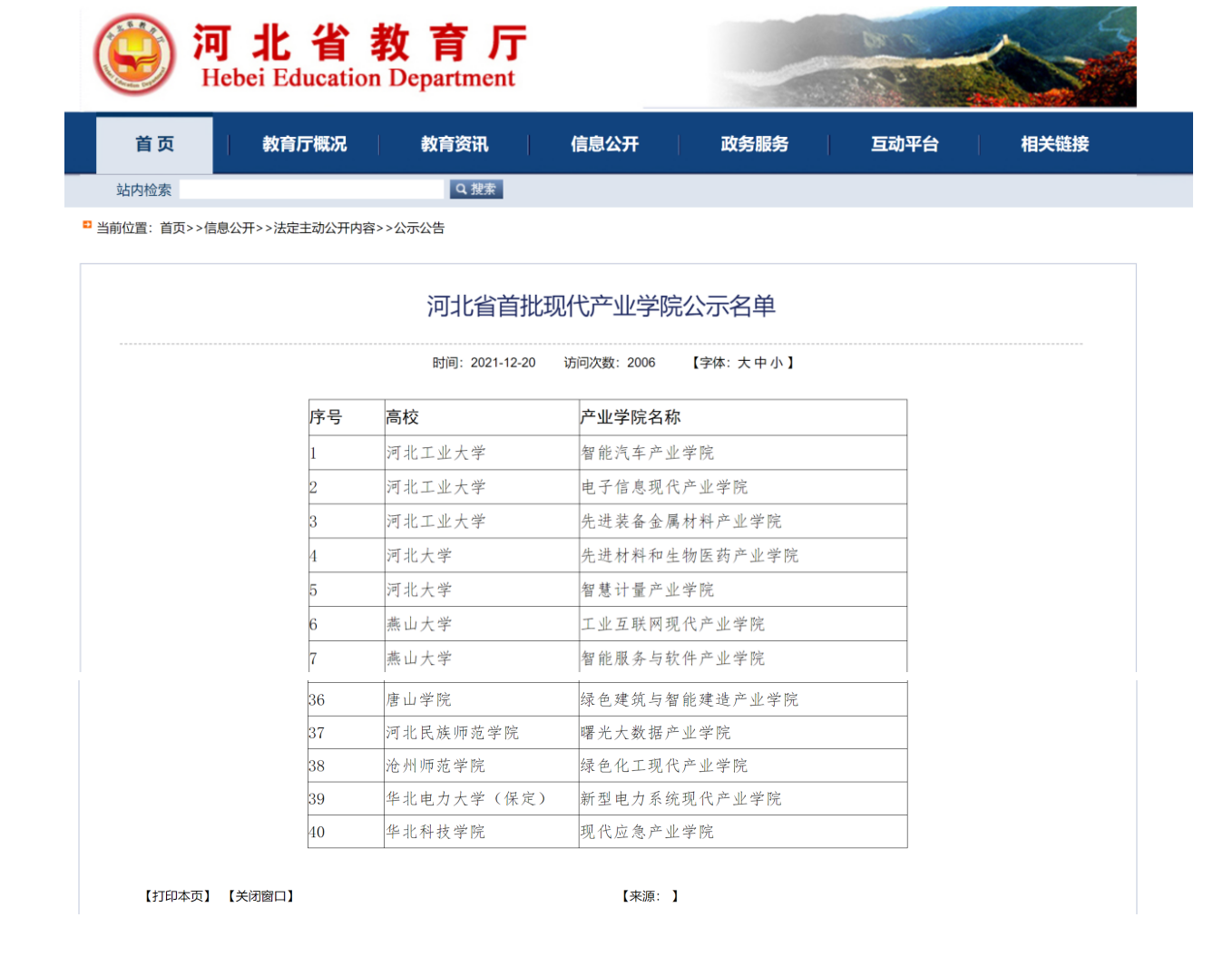1223x966 pixels.
Task: Go to 公示公告 in the breadcrumb
Action: (x=419, y=229)
